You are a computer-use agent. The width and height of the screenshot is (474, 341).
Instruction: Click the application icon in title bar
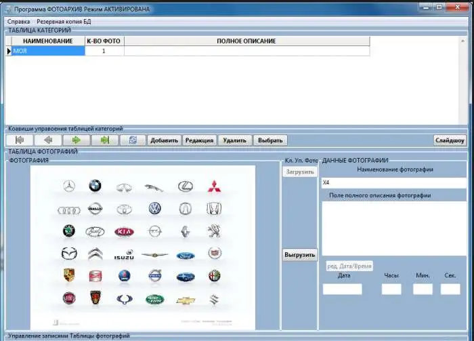9,9
